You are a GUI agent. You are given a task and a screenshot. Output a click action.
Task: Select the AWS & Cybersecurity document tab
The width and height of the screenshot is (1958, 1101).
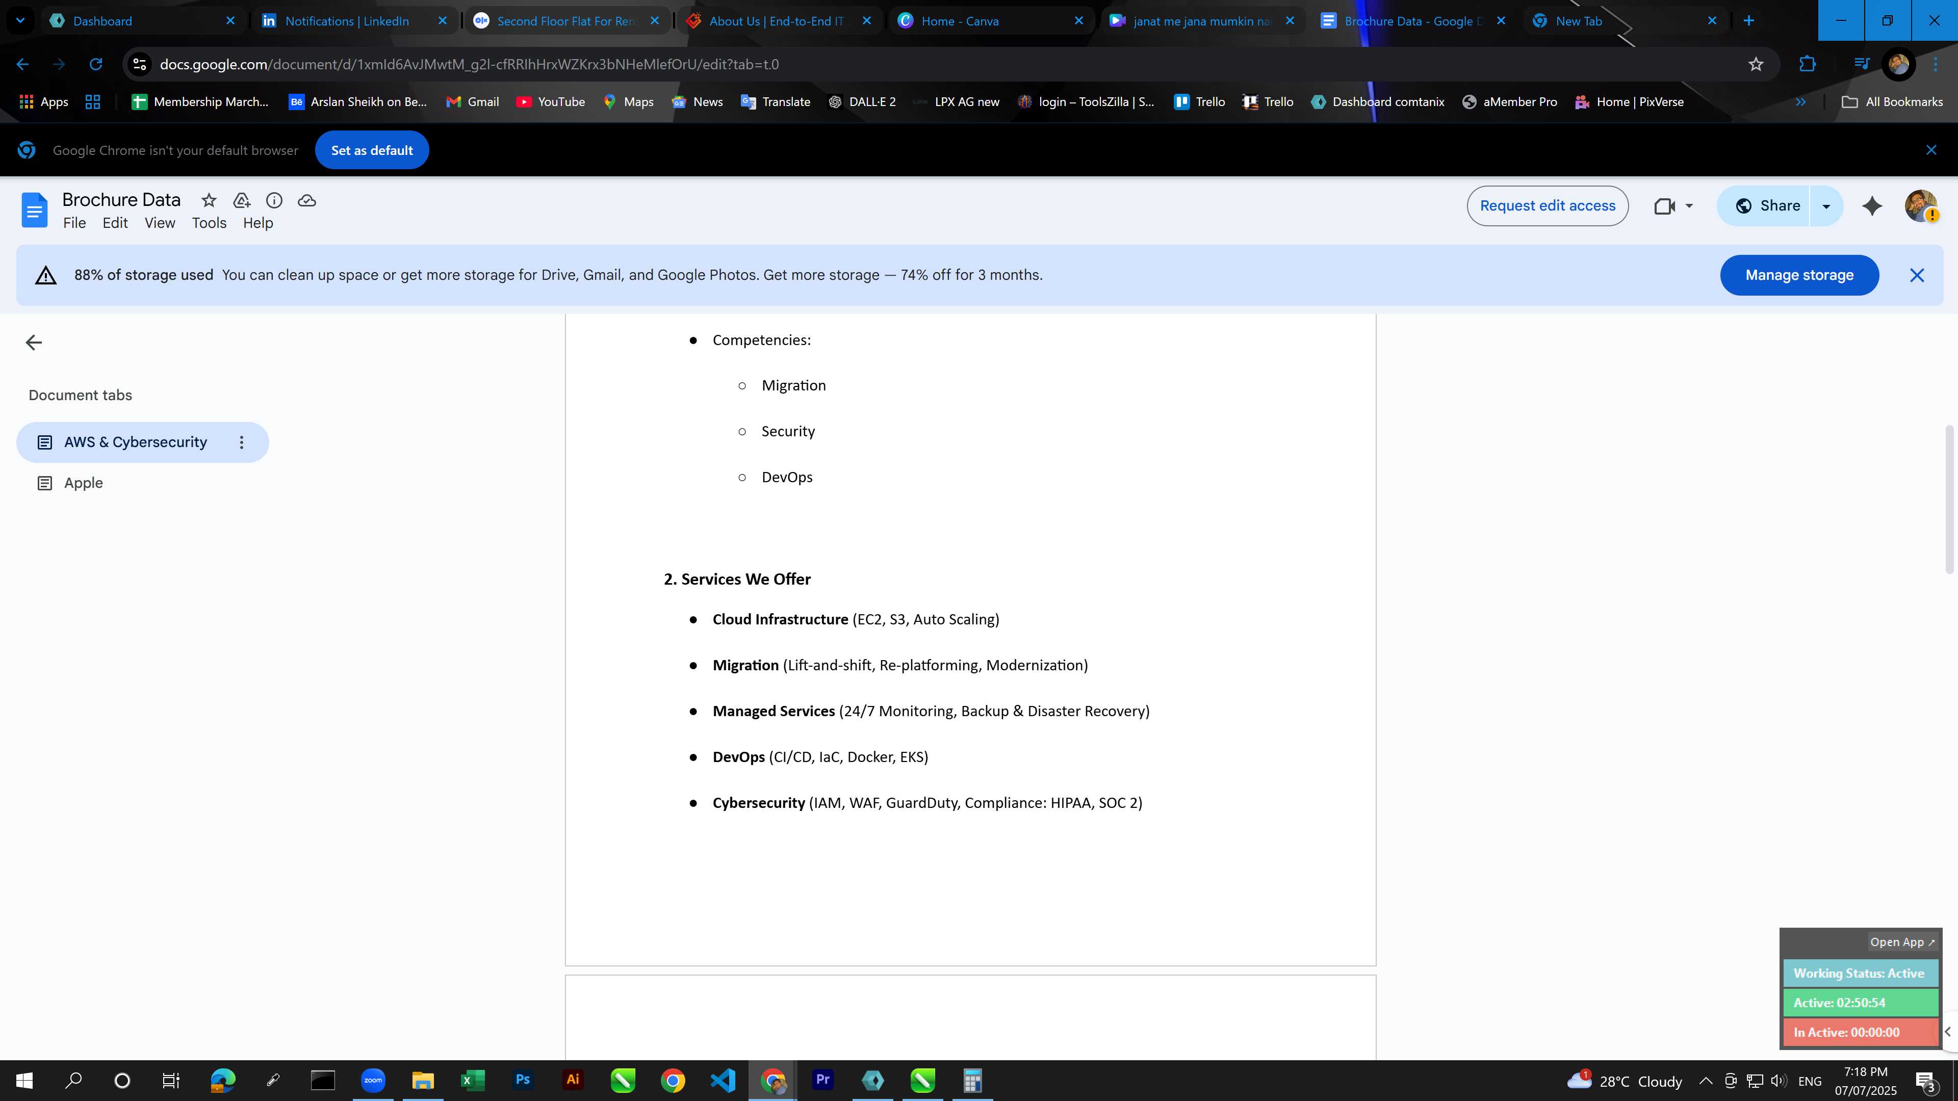[135, 442]
